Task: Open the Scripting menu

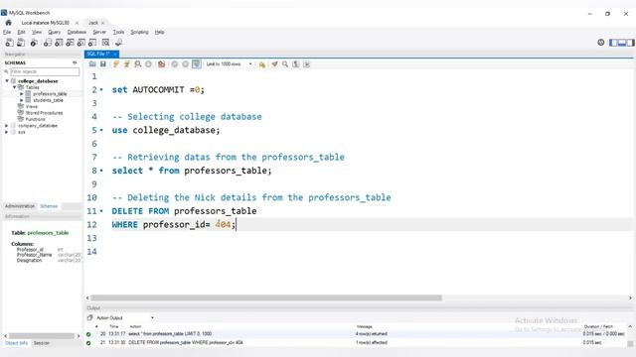Action: [139, 32]
